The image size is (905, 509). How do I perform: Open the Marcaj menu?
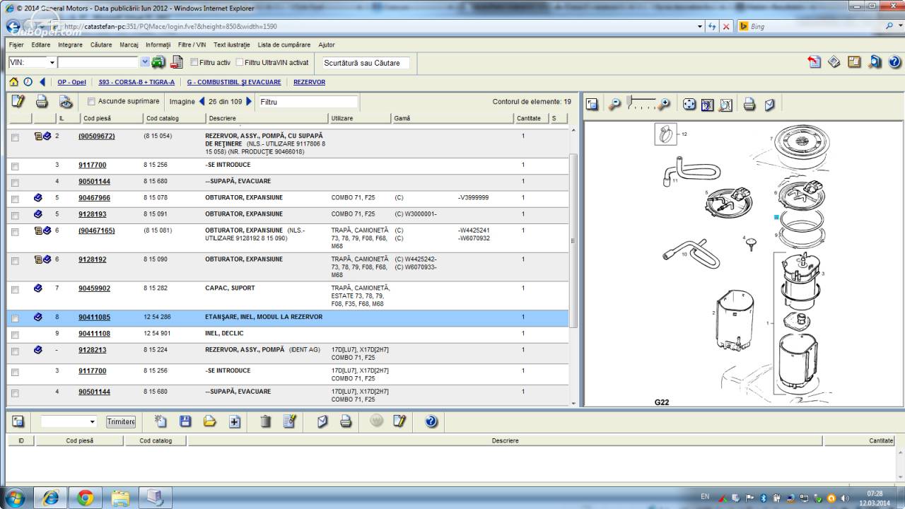129,45
